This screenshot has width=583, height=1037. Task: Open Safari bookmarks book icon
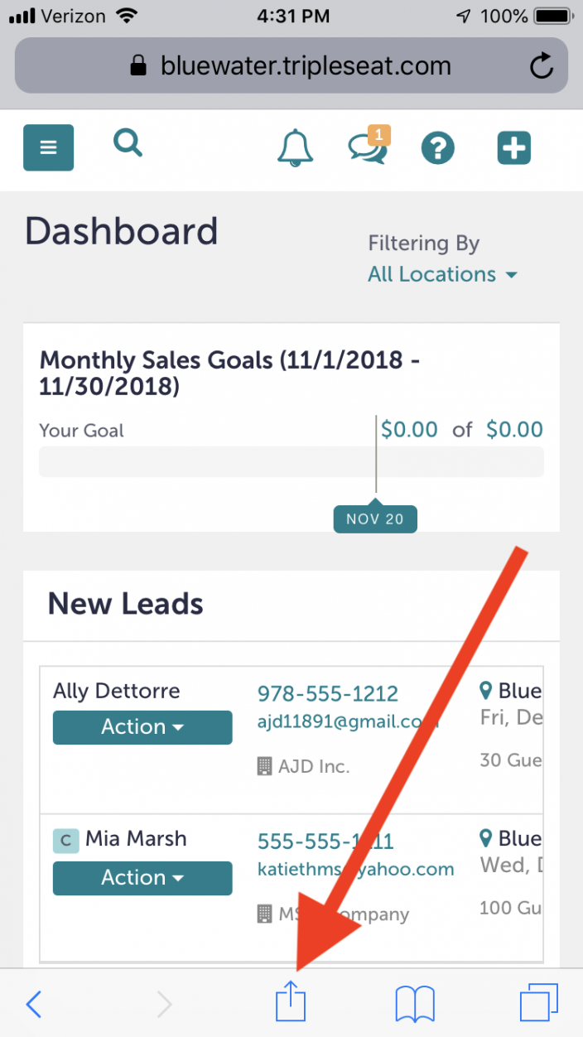(416, 1005)
